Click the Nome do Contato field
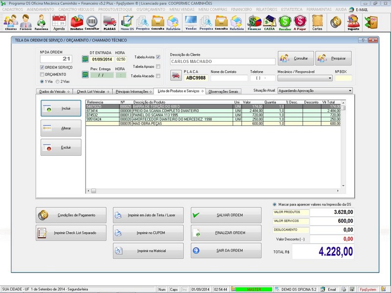The image size is (391, 293). point(229,78)
